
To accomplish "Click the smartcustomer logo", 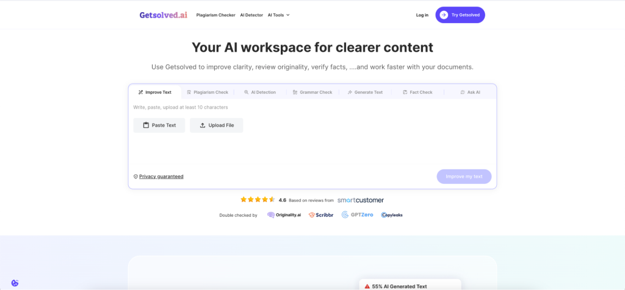I will 361,200.
